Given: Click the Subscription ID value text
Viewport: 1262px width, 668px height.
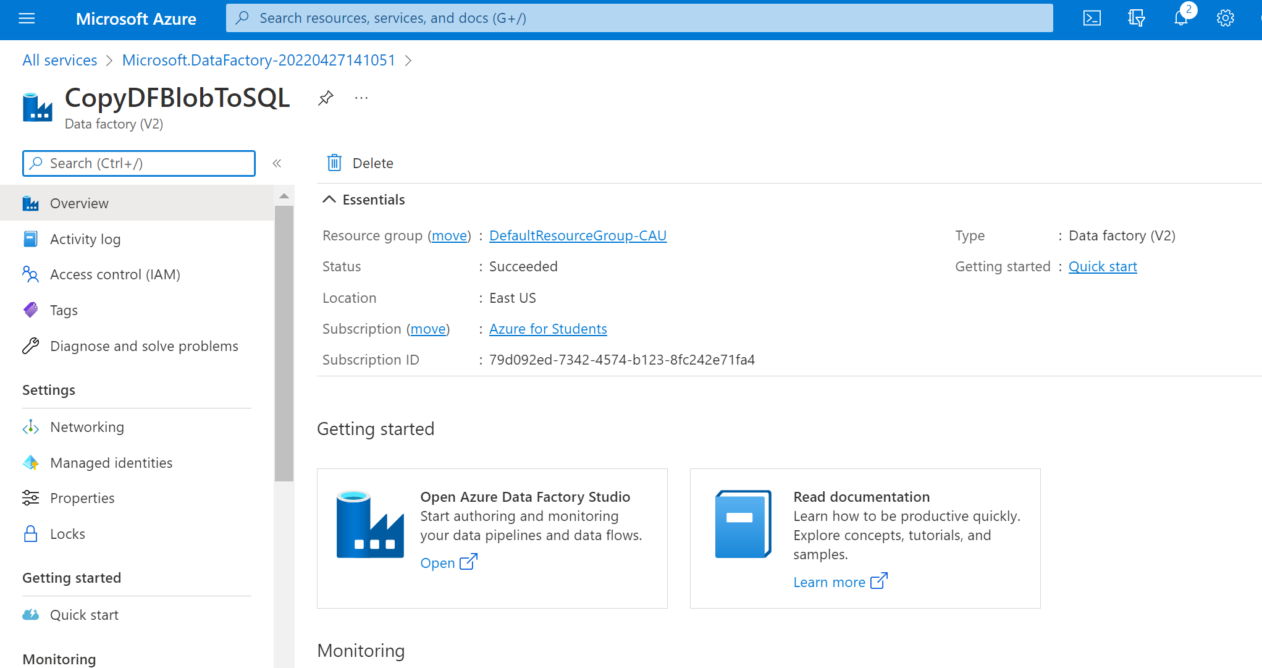Looking at the screenshot, I should point(622,360).
